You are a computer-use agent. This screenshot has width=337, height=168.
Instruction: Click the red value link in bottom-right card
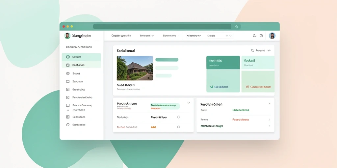pos(241,119)
